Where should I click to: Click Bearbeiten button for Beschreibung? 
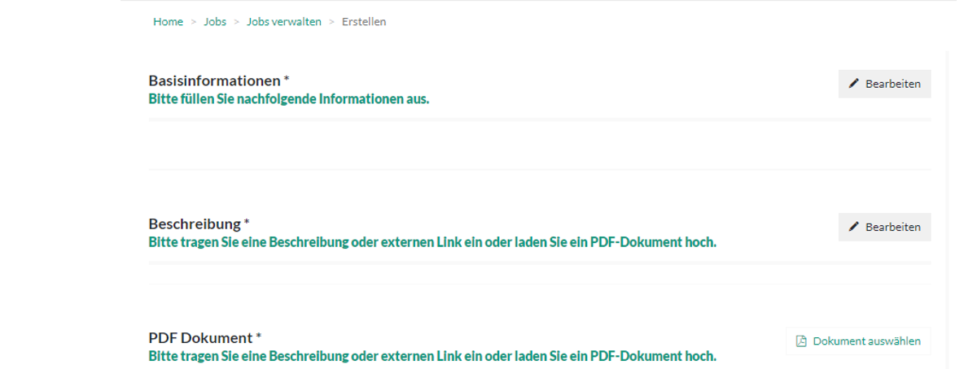coord(884,227)
